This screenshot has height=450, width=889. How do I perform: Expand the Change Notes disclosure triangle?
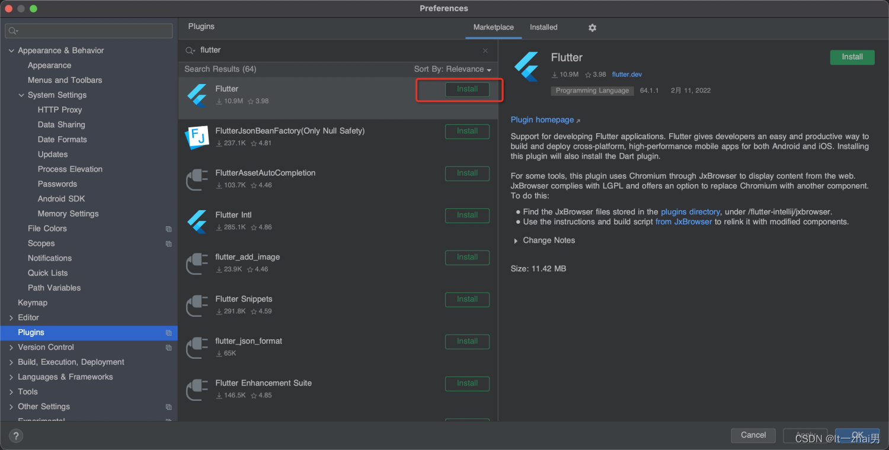(x=515, y=241)
